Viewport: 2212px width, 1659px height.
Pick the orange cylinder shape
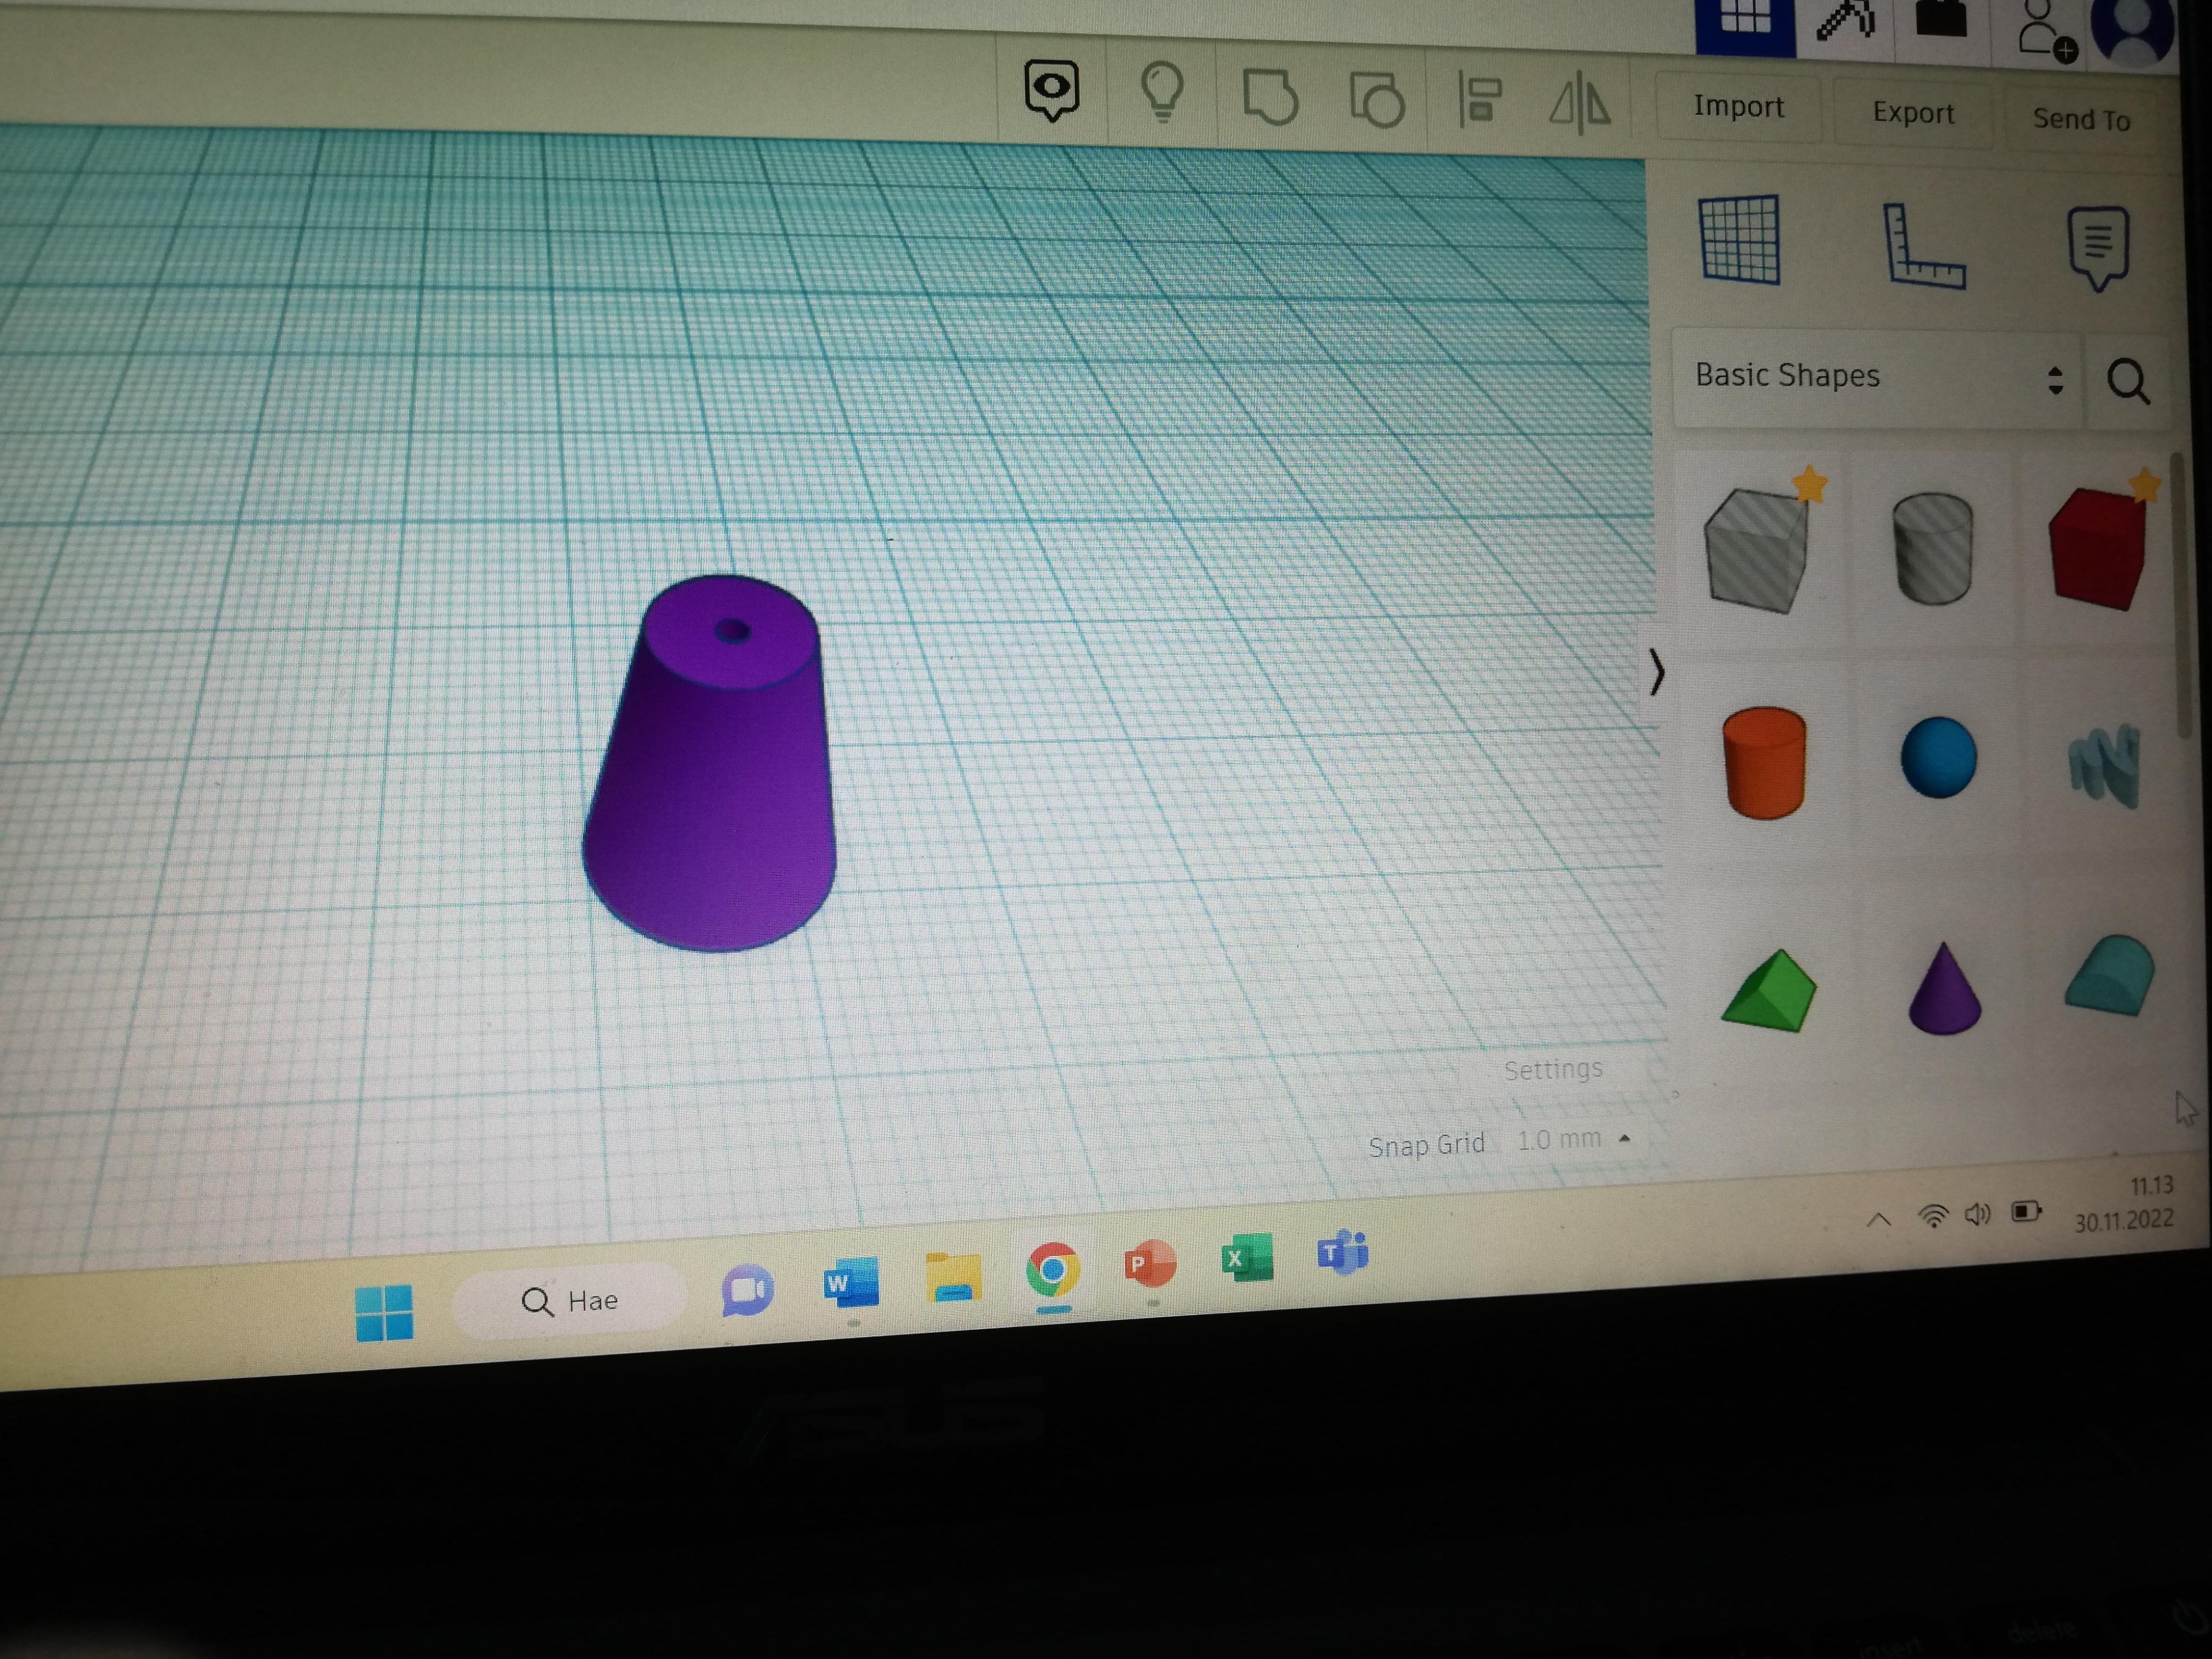click(x=1765, y=762)
